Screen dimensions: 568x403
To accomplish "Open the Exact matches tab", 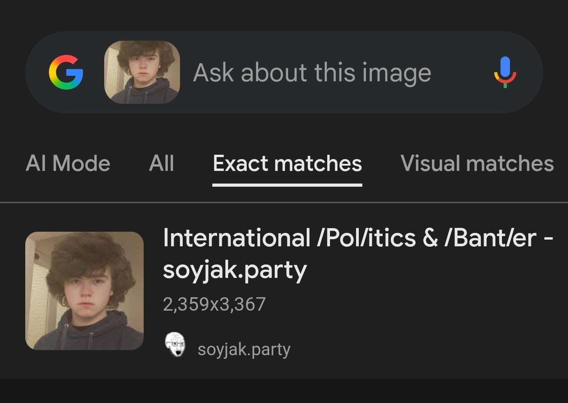I will pos(287,163).
